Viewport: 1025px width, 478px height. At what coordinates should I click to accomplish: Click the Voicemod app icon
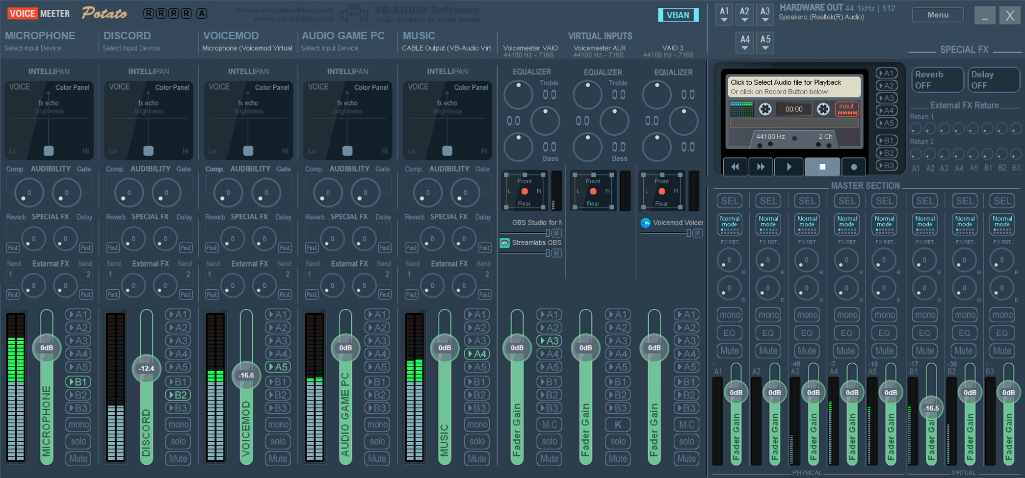coord(646,223)
